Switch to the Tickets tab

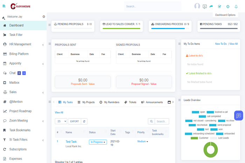[x=130, y=102]
